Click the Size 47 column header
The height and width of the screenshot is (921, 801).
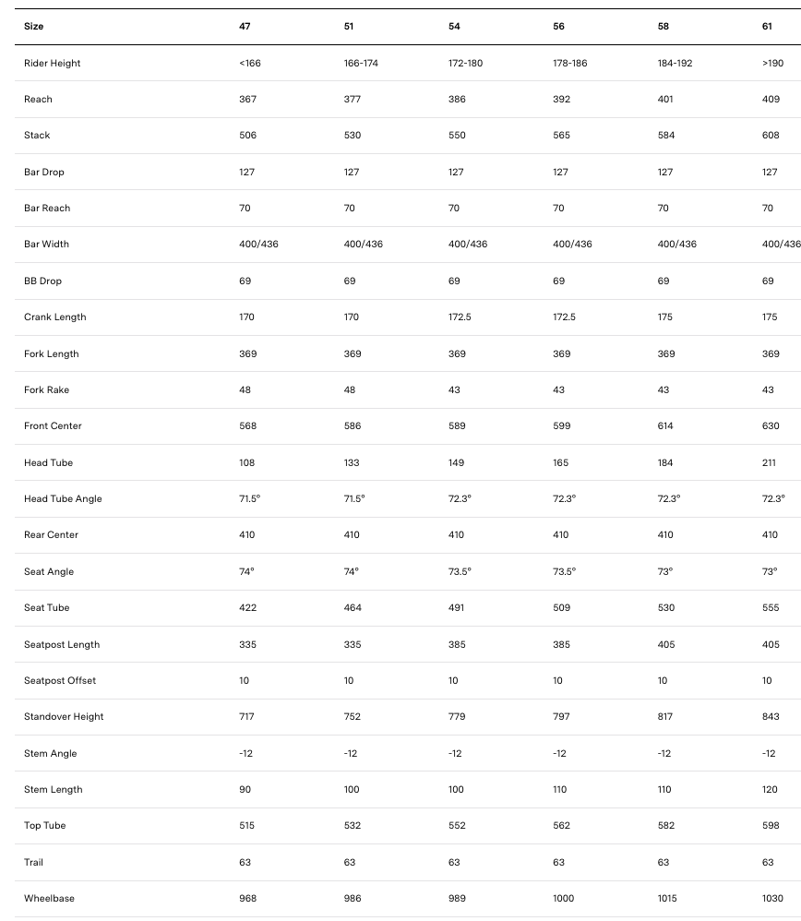(245, 27)
